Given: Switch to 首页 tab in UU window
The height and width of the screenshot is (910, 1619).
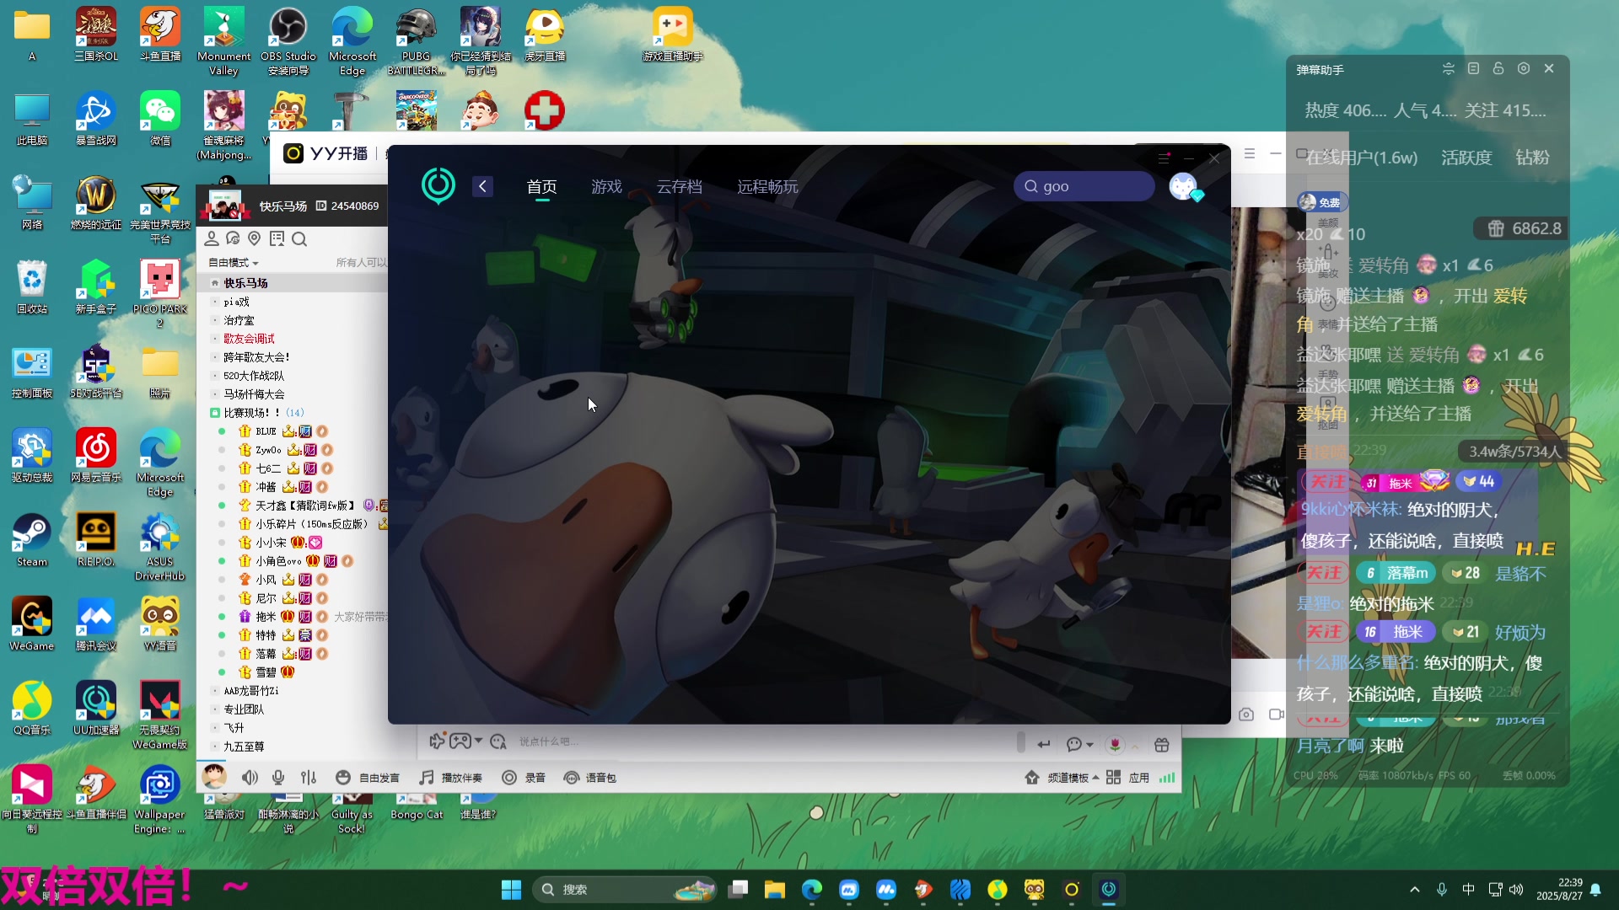Looking at the screenshot, I should pos(541,187).
